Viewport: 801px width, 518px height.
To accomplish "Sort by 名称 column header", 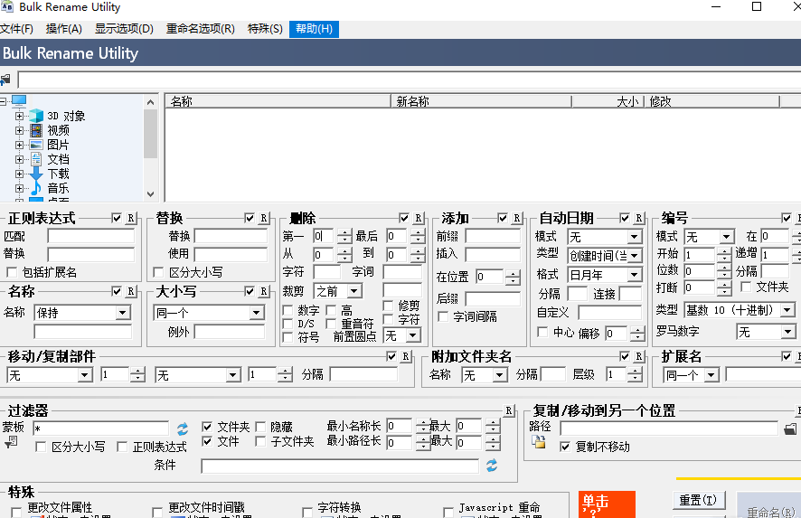I will (x=278, y=101).
